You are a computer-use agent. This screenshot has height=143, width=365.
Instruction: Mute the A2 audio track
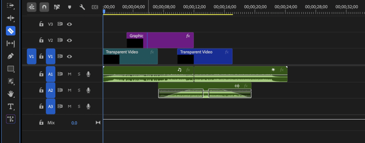tap(69, 90)
